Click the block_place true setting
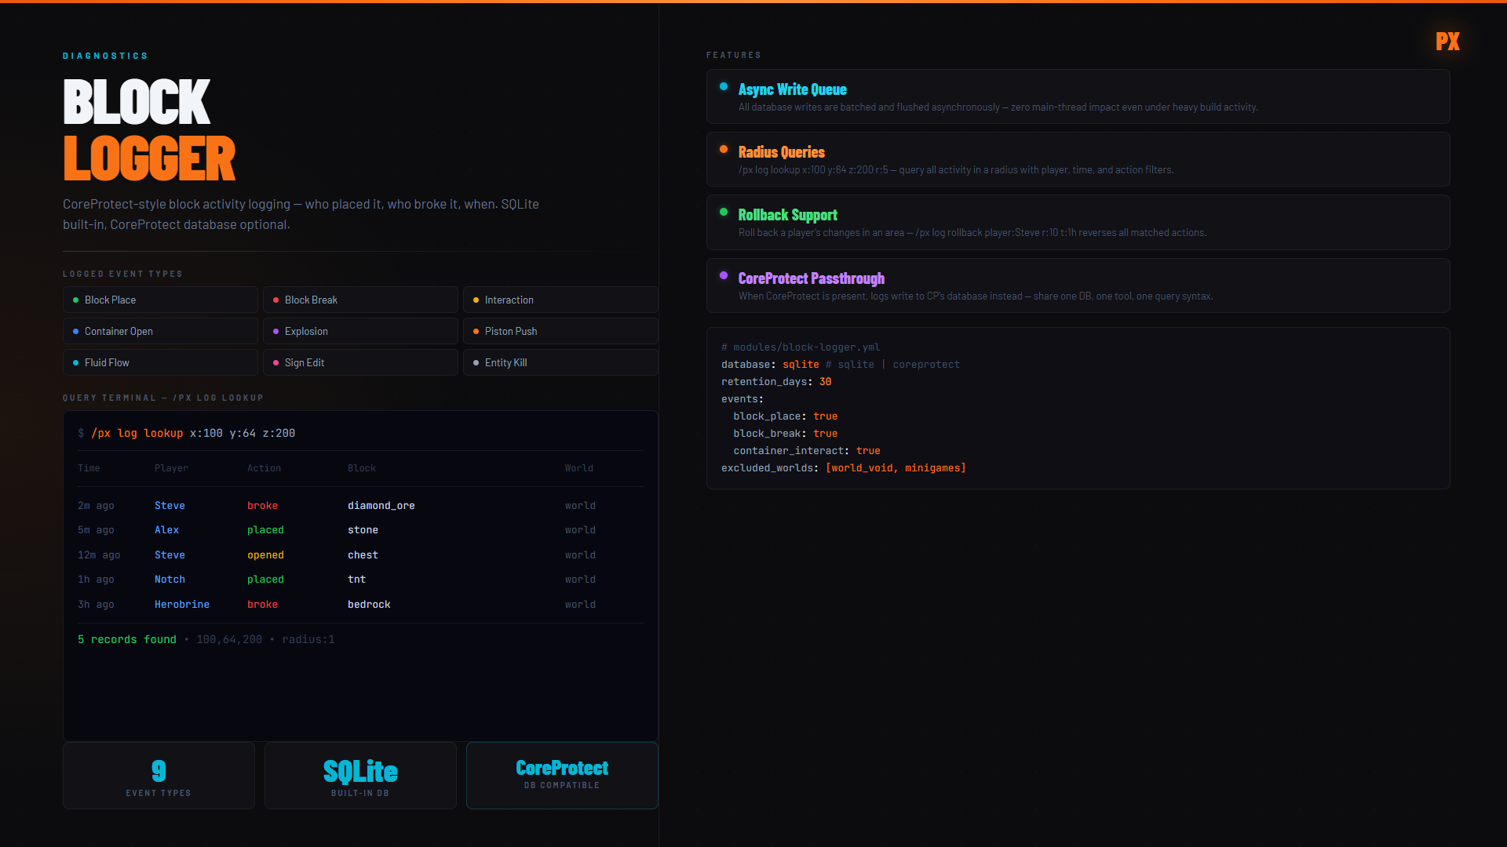 click(x=786, y=416)
